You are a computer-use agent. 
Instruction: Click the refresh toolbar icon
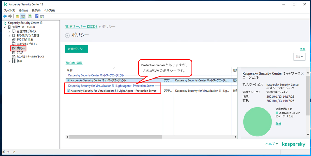click(x=30, y=16)
